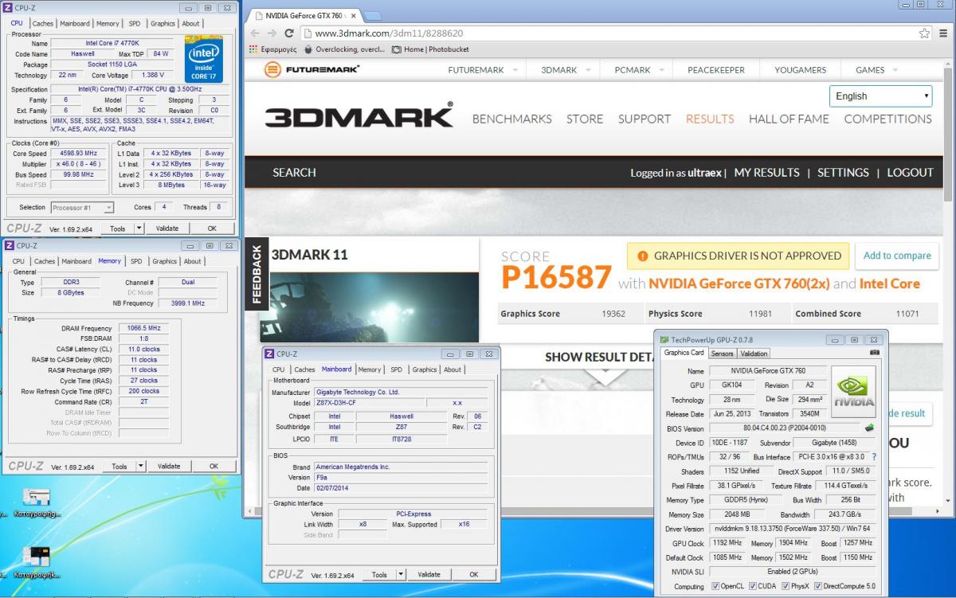956x598 pixels.
Task: Expand the PCMARK top menu
Action: coord(661,70)
